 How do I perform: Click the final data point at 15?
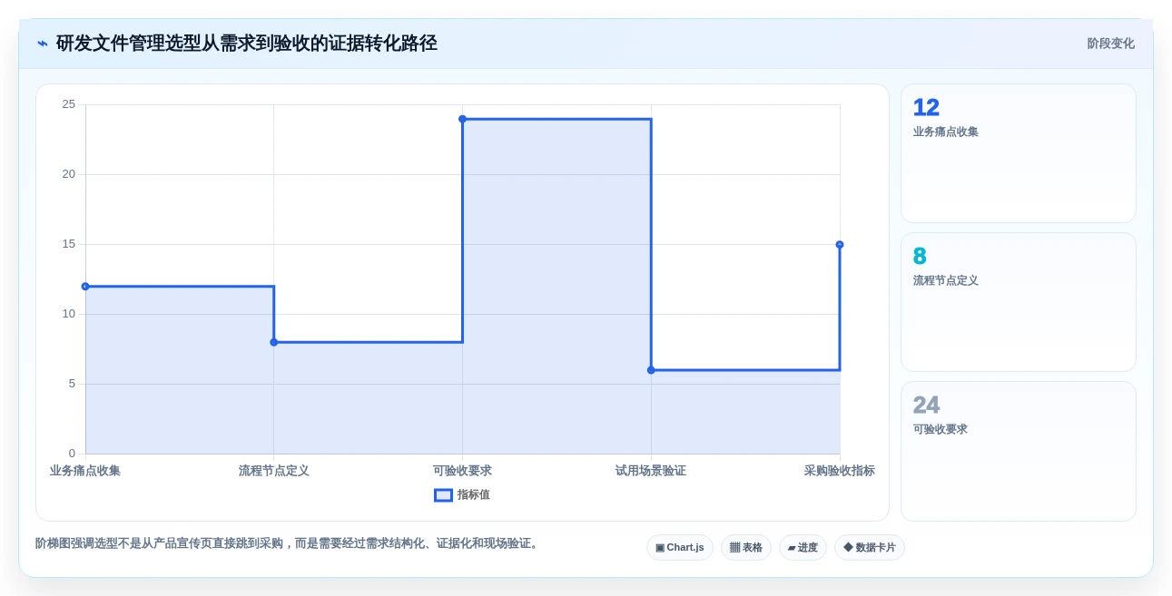(x=840, y=245)
